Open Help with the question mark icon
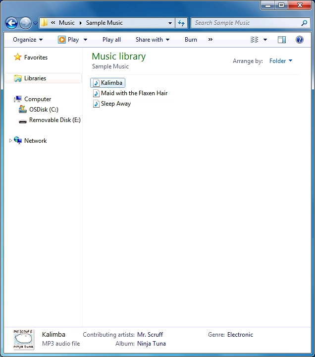Viewport: 315px width, 357px height. point(300,40)
